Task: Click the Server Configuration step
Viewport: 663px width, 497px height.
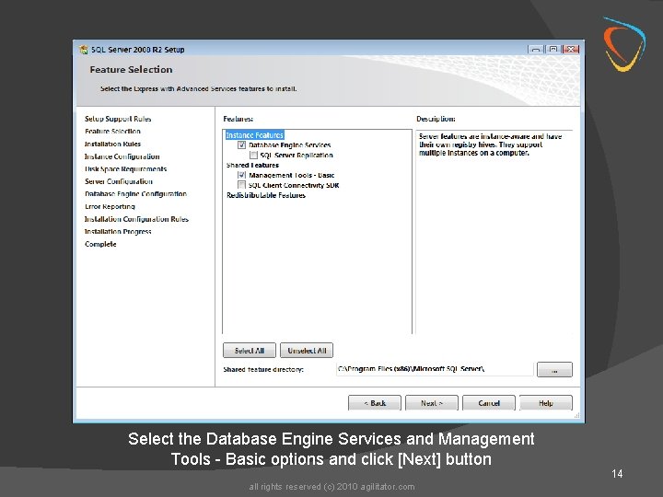Action: (119, 181)
